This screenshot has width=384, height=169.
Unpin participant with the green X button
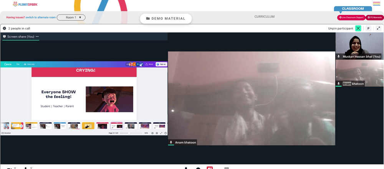[x=358, y=28]
